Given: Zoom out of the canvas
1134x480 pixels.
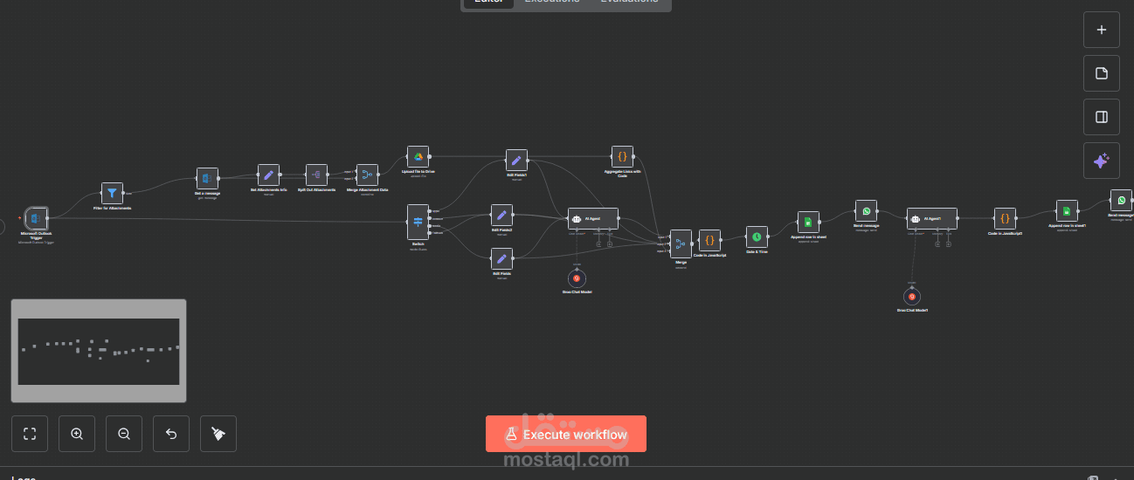Looking at the screenshot, I should 124,434.
